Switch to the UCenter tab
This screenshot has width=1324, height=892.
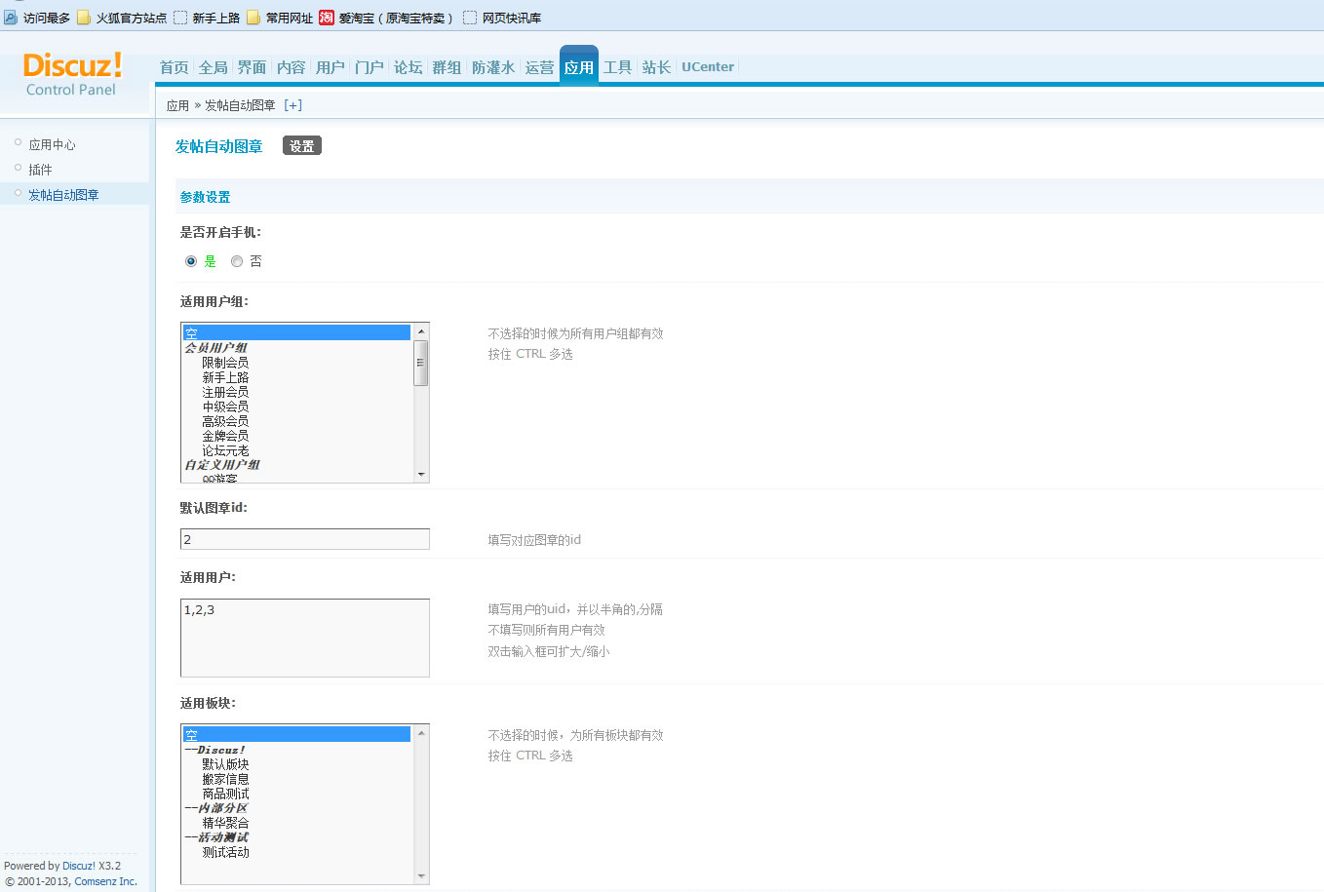pyautogui.click(x=708, y=67)
